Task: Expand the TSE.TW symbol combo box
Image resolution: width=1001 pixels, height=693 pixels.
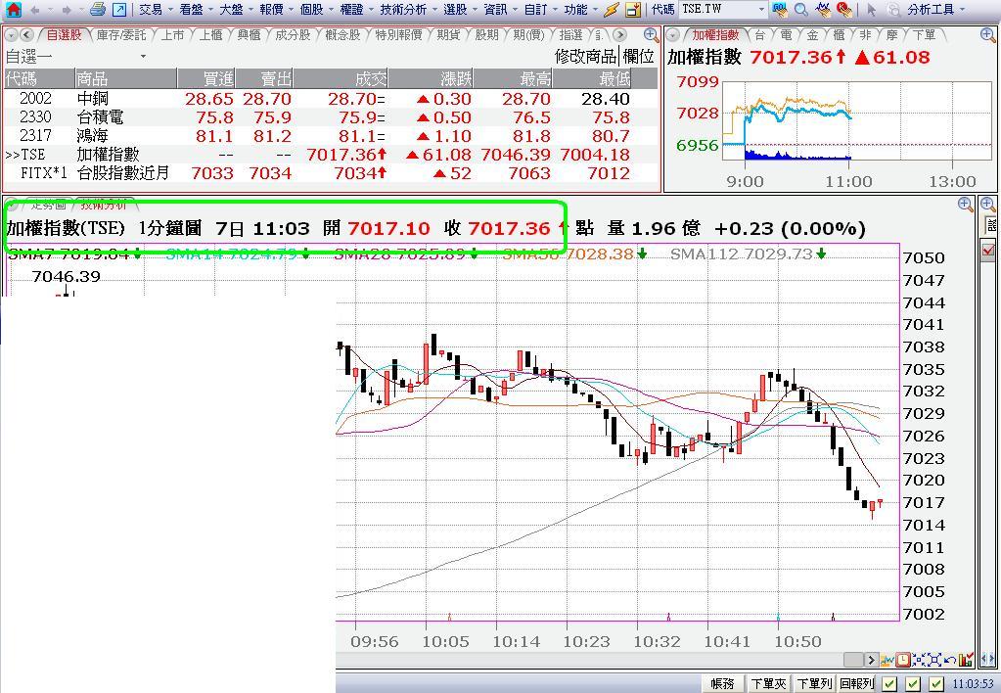Action: point(761,10)
